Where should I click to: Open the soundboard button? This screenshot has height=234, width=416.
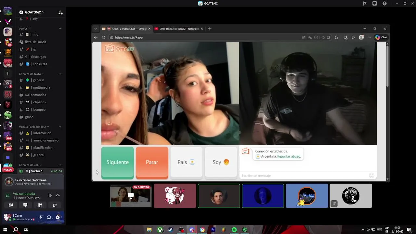pyautogui.click(x=55, y=205)
